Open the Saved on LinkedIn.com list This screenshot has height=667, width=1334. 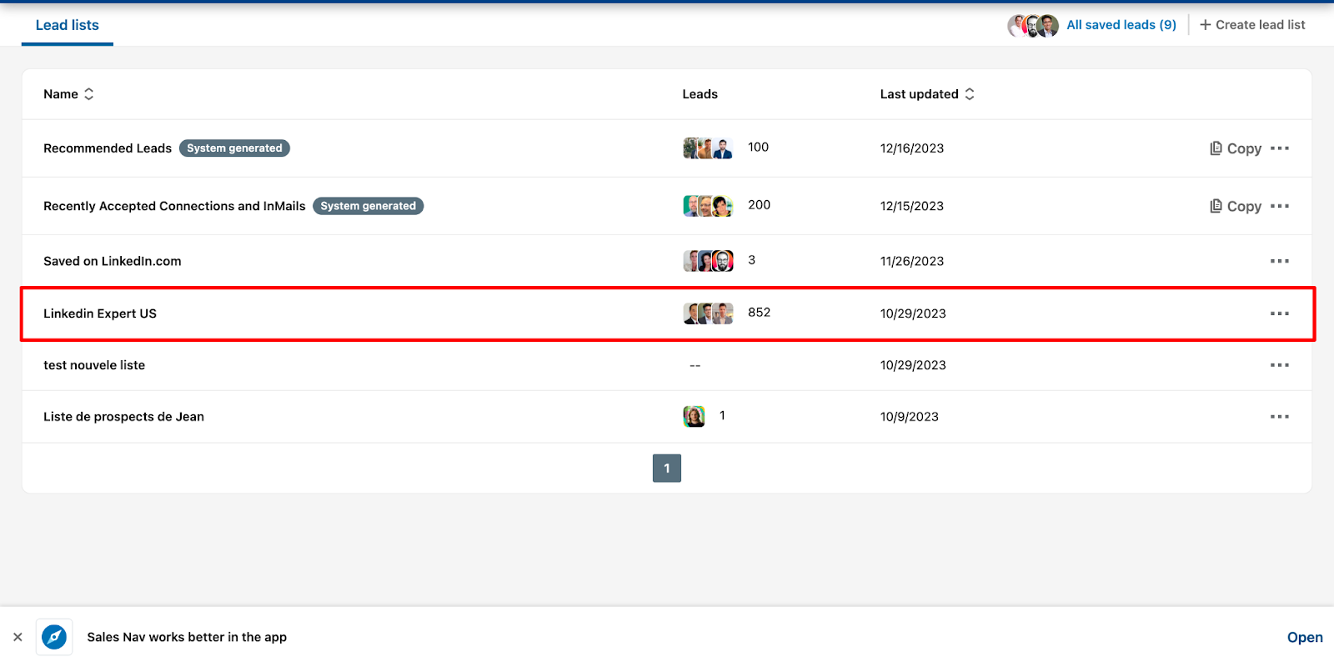113,261
